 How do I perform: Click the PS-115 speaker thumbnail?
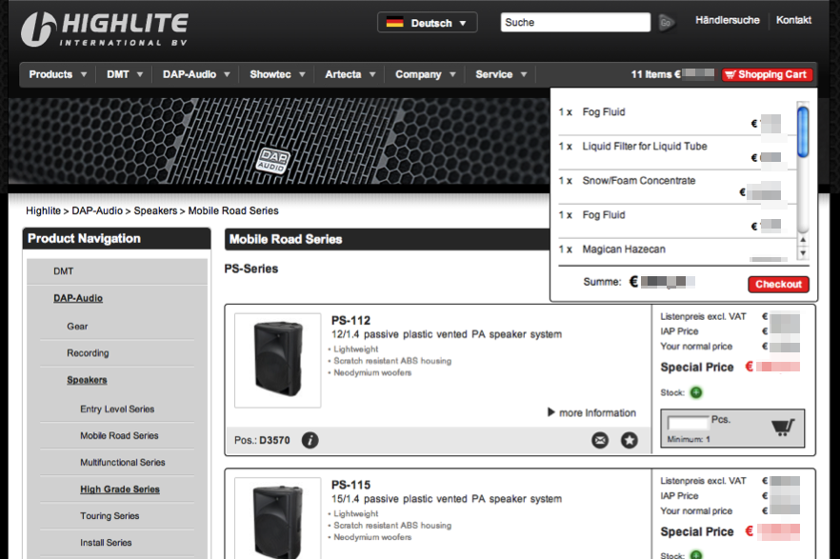[277, 518]
